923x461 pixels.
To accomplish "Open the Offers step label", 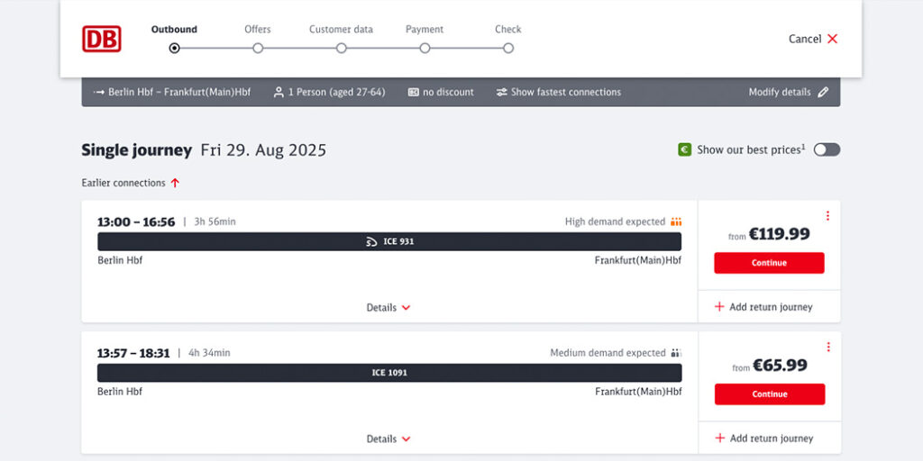I will 258,30.
